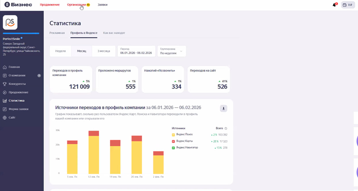Click the 12 янв. chart bar
Image resolution: width=358 pixels, height=191 pixels.
94,152
